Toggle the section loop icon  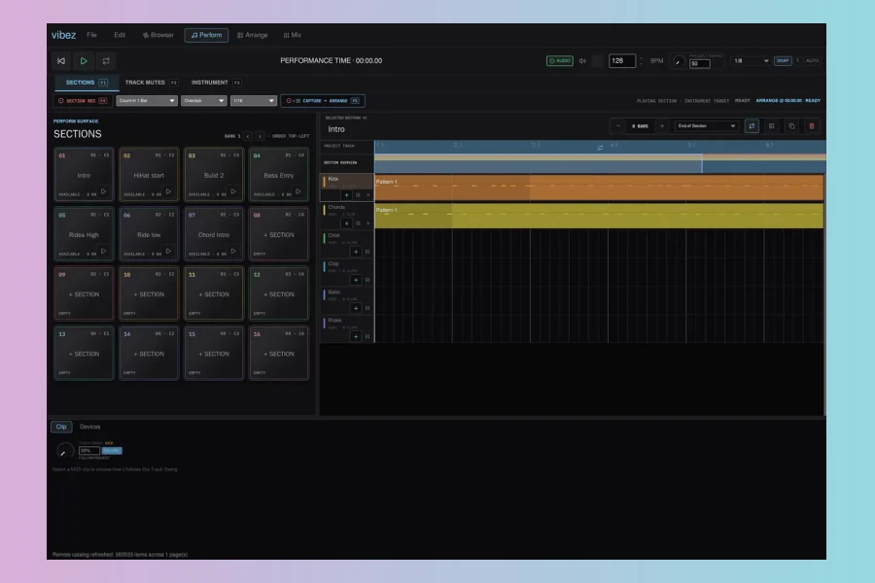coord(752,126)
